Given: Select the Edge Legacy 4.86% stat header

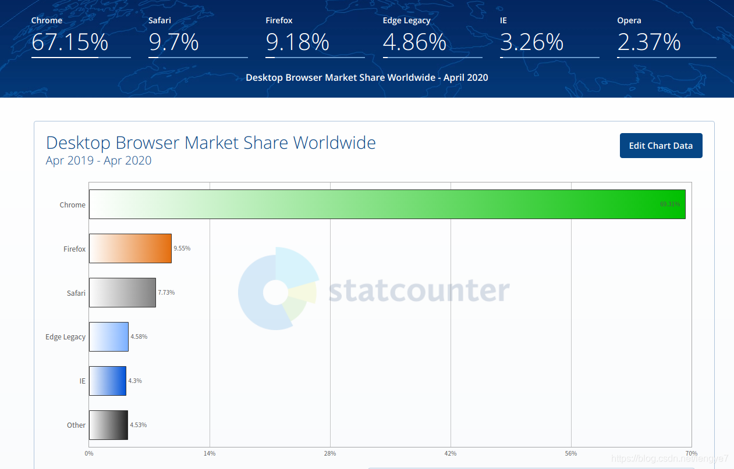Looking at the screenshot, I should coord(432,37).
